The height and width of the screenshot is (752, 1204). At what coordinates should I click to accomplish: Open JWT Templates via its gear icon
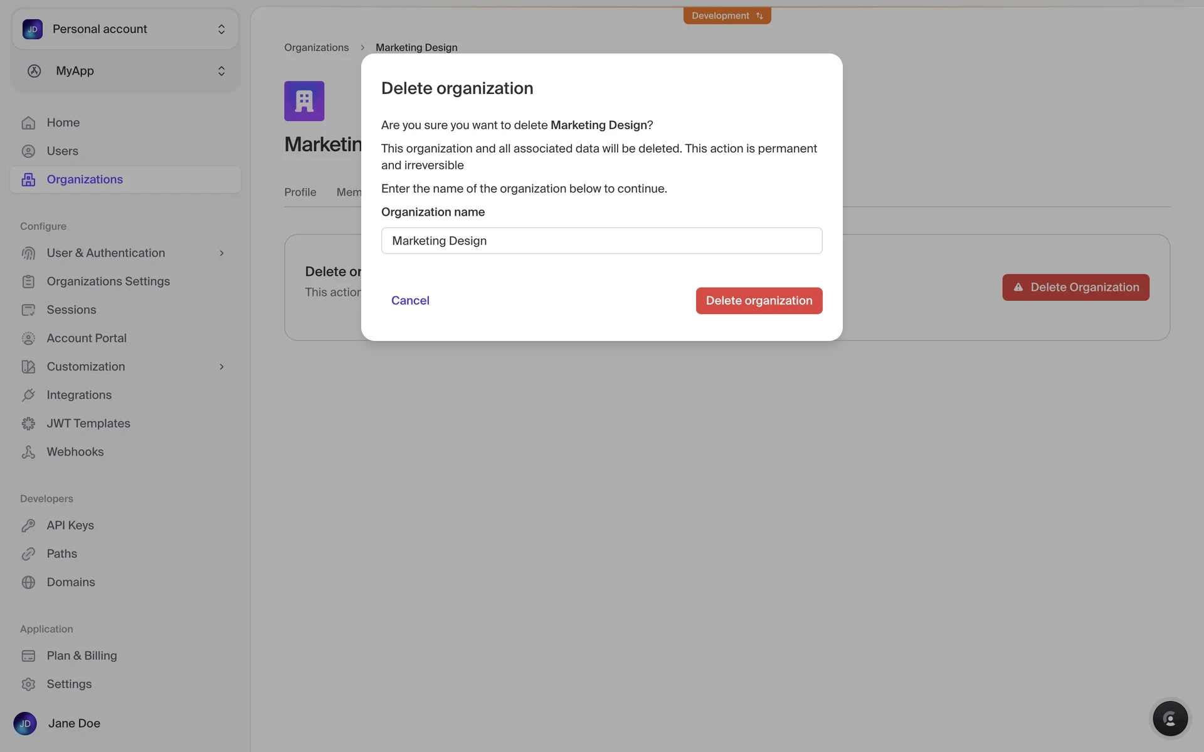pyautogui.click(x=28, y=424)
